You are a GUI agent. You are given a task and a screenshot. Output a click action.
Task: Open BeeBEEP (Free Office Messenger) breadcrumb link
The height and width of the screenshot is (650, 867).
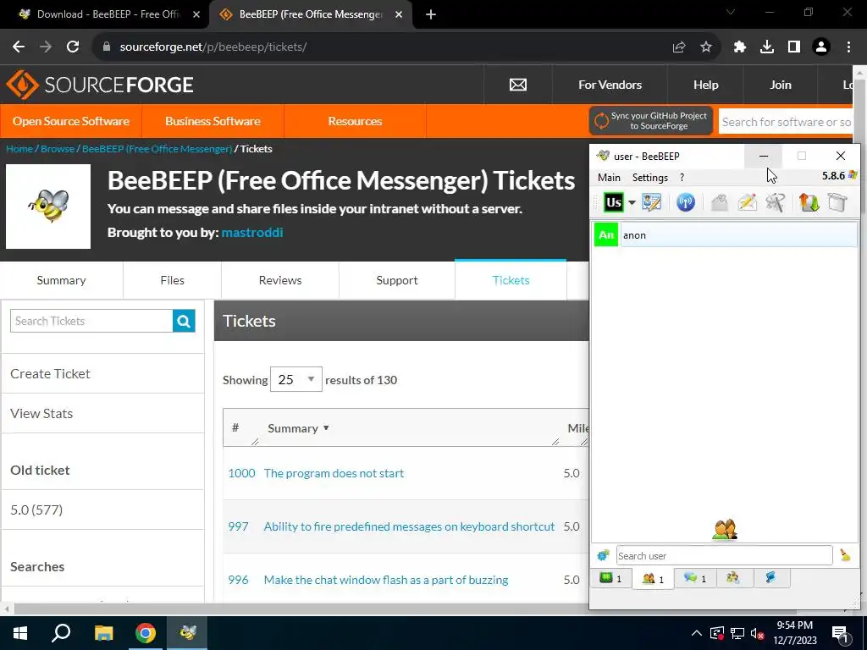click(157, 149)
